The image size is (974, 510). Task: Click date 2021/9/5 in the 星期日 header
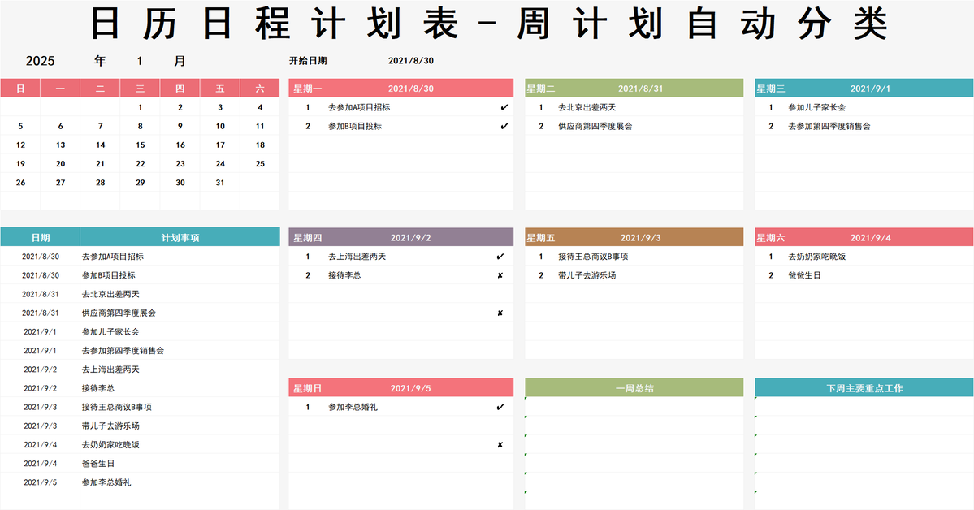[x=410, y=389]
